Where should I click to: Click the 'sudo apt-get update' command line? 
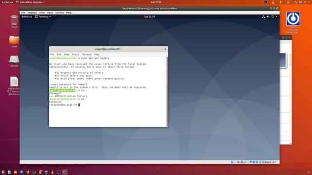pyautogui.click(x=79, y=58)
